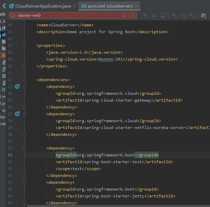The height and width of the screenshot is (207, 210).
Task: Open search history magnifier dropdown
Action: click(x=13, y=16)
